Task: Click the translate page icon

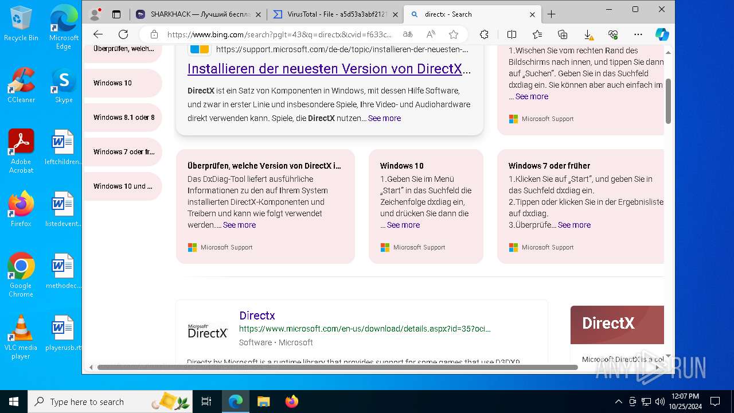Action: pyautogui.click(x=408, y=34)
